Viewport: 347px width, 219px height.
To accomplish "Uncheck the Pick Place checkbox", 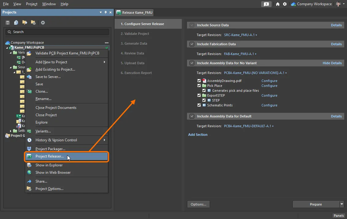I will 199,86.
